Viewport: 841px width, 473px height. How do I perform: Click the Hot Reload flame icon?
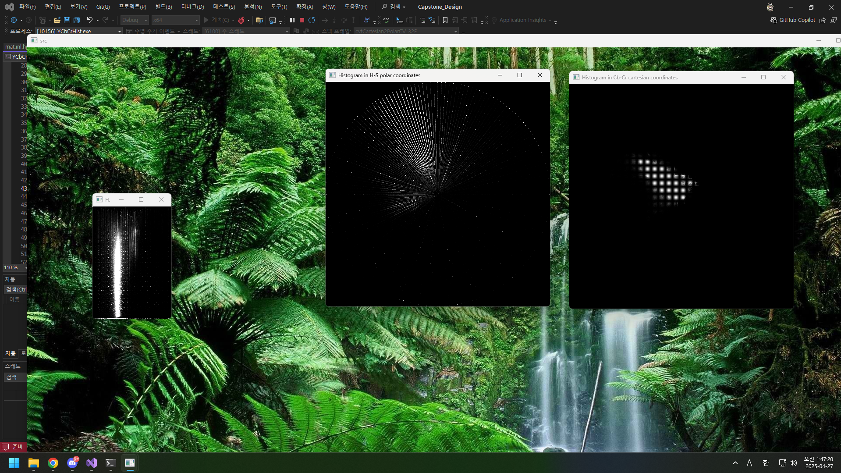241,20
